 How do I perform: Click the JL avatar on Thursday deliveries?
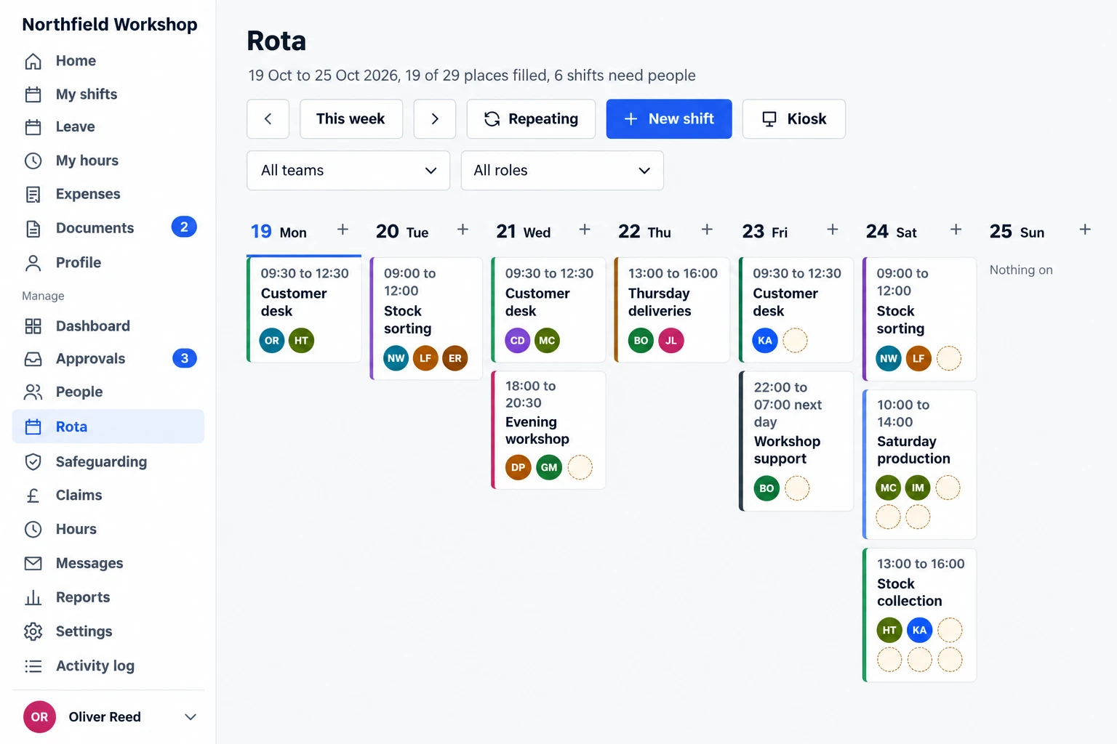pos(671,340)
